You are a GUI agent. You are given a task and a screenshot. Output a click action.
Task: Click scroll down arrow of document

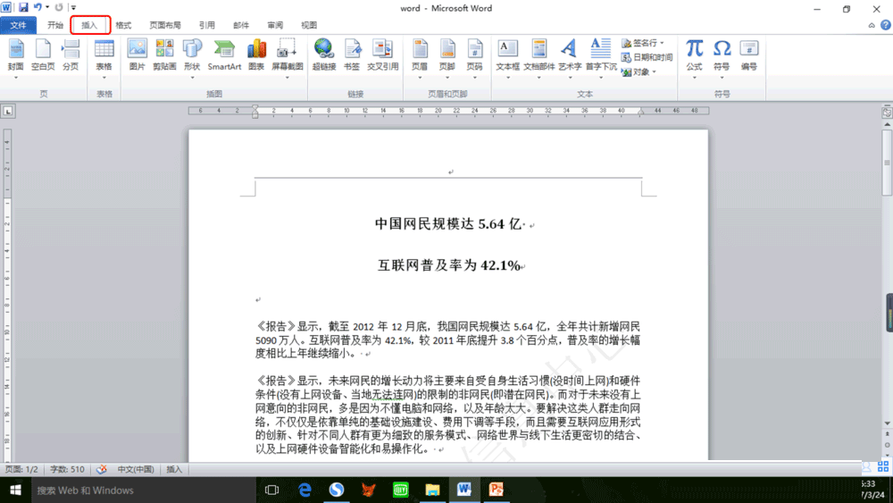pos(887,423)
